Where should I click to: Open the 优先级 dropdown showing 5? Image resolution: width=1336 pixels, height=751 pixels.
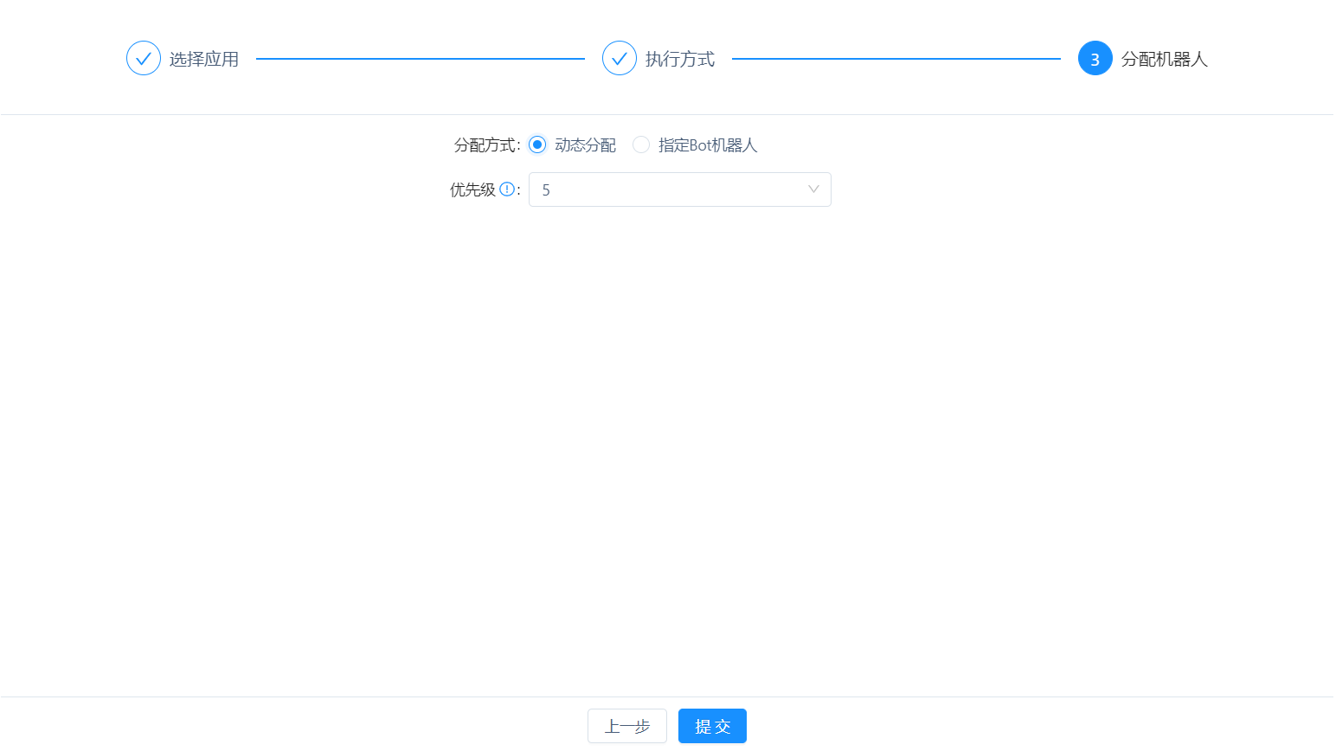679,189
